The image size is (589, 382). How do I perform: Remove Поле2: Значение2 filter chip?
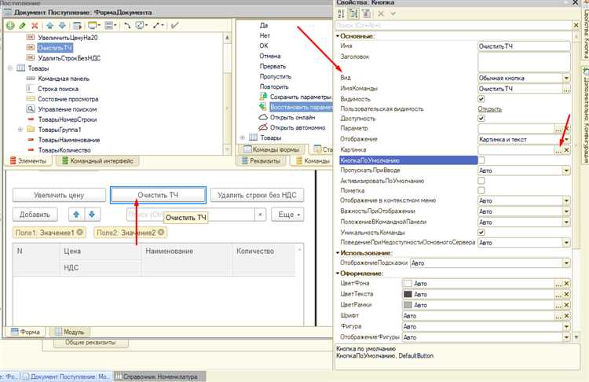161,233
